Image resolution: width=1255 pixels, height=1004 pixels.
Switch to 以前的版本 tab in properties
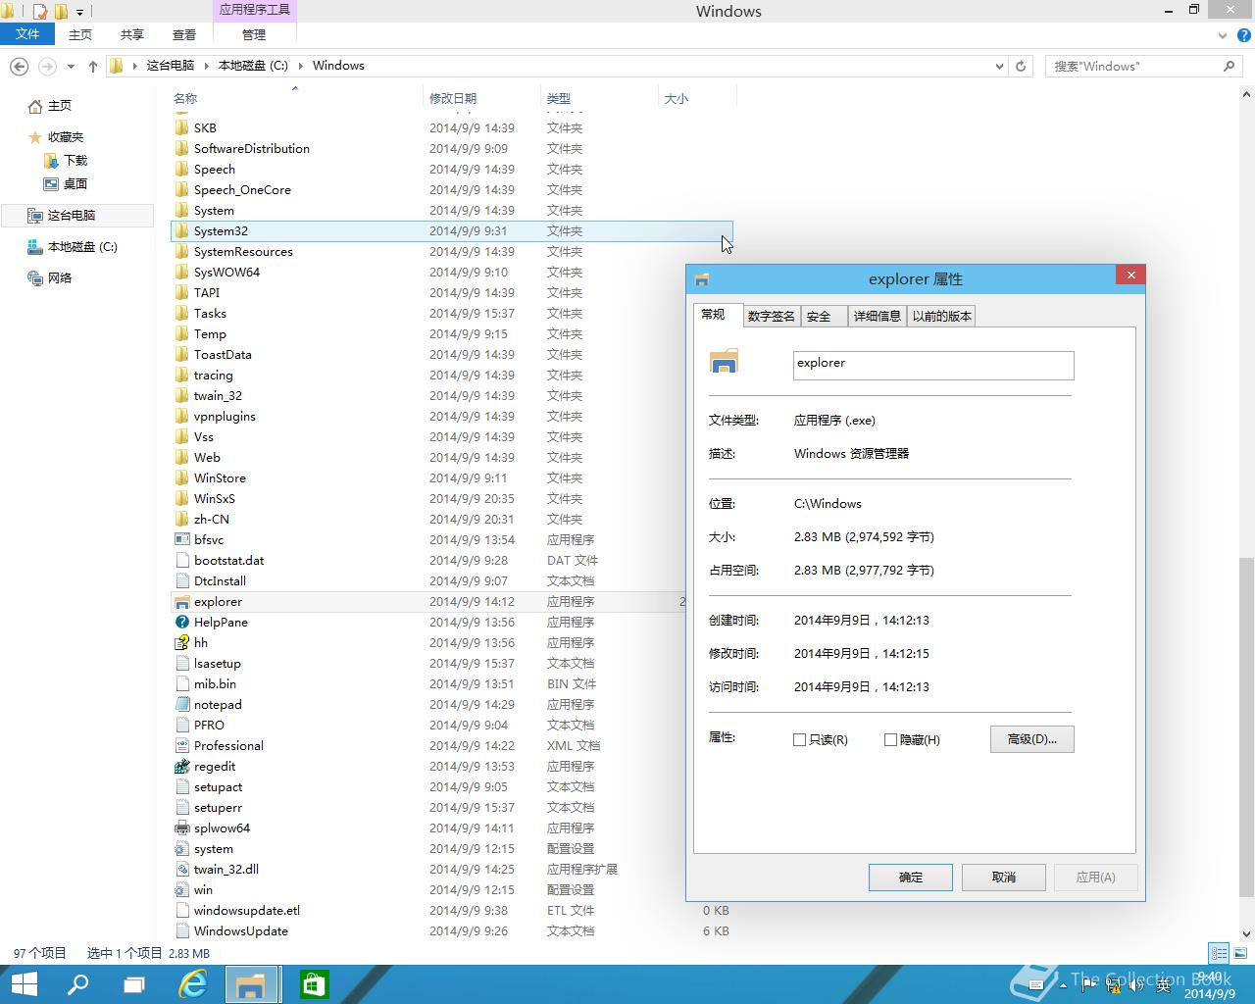pos(942,316)
